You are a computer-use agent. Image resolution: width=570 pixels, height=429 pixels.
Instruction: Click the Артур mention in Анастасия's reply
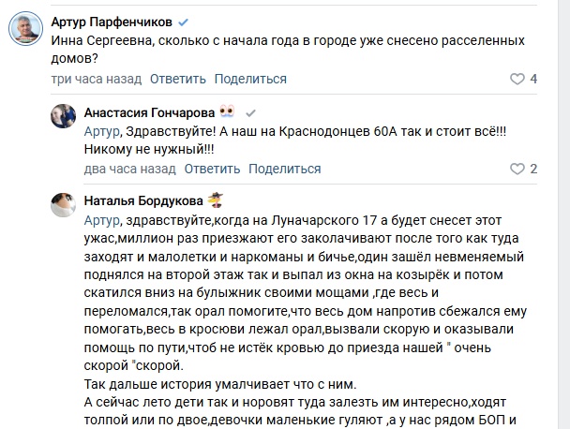point(102,131)
